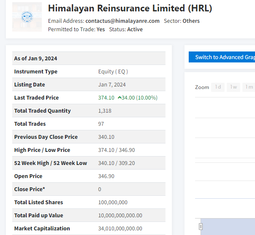The image size is (255, 235).
Task: Click the chart 'Zoom' label
Action: pyautogui.click(x=202, y=87)
